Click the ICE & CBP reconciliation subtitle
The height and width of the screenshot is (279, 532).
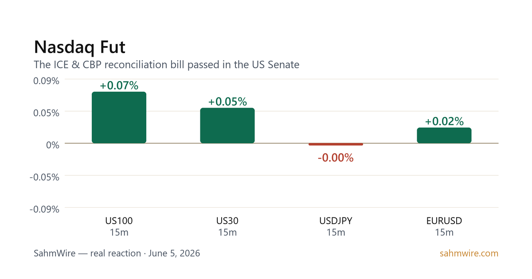tap(167, 65)
